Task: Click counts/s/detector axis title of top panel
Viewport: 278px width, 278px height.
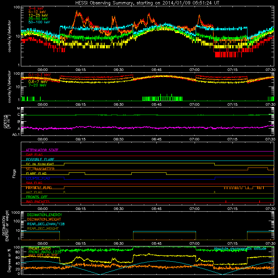Action: [9, 36]
